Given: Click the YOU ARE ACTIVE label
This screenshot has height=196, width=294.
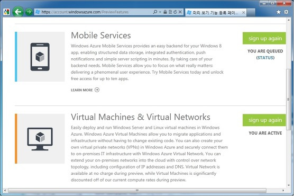Looking at the screenshot, I should pos(265,133).
